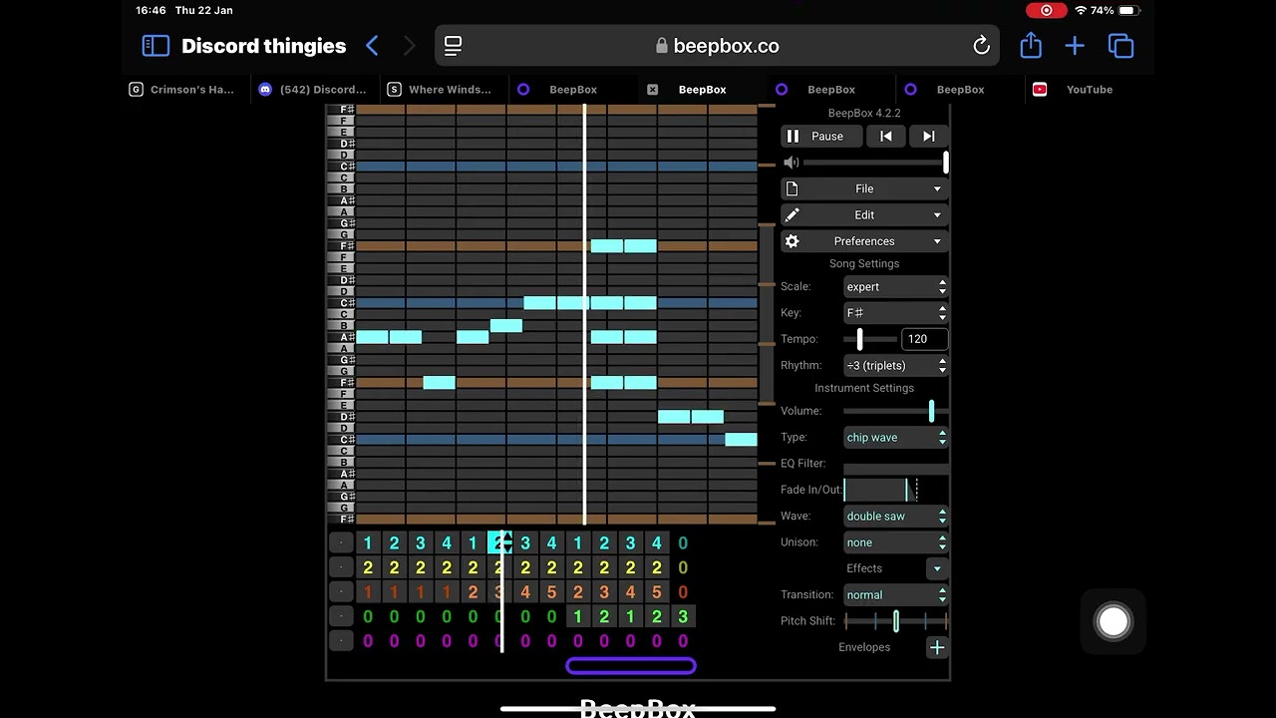Change the Scale dropdown from expert
The height and width of the screenshot is (718, 1276).
coord(895,287)
